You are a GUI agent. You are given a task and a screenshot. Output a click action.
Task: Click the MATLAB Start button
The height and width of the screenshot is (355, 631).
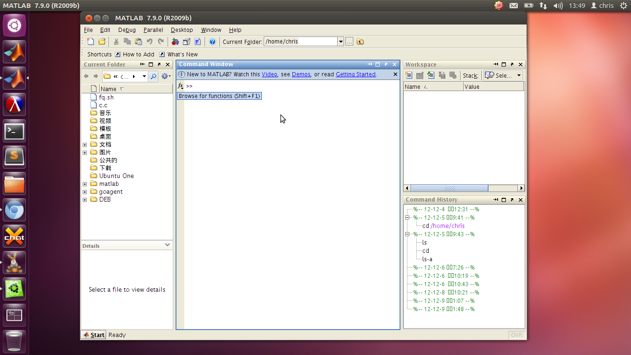click(94, 335)
